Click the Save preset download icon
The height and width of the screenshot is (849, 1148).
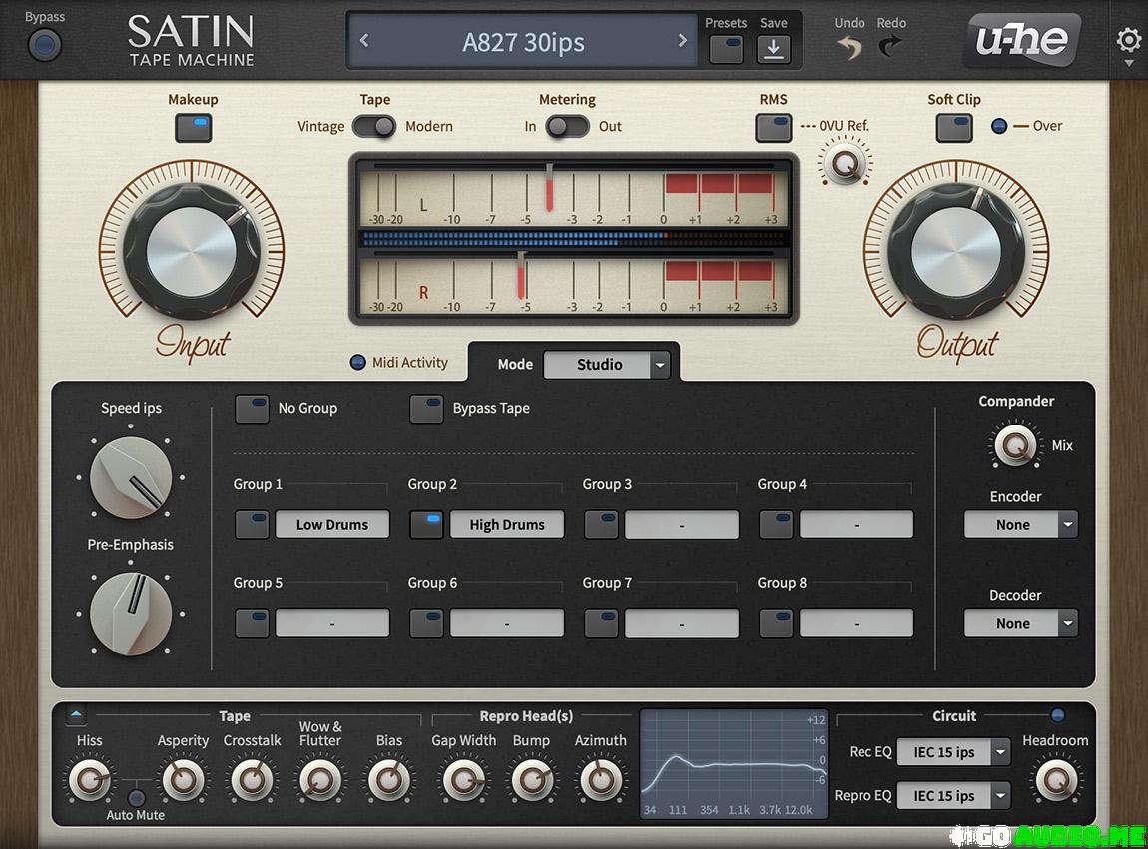(x=773, y=49)
